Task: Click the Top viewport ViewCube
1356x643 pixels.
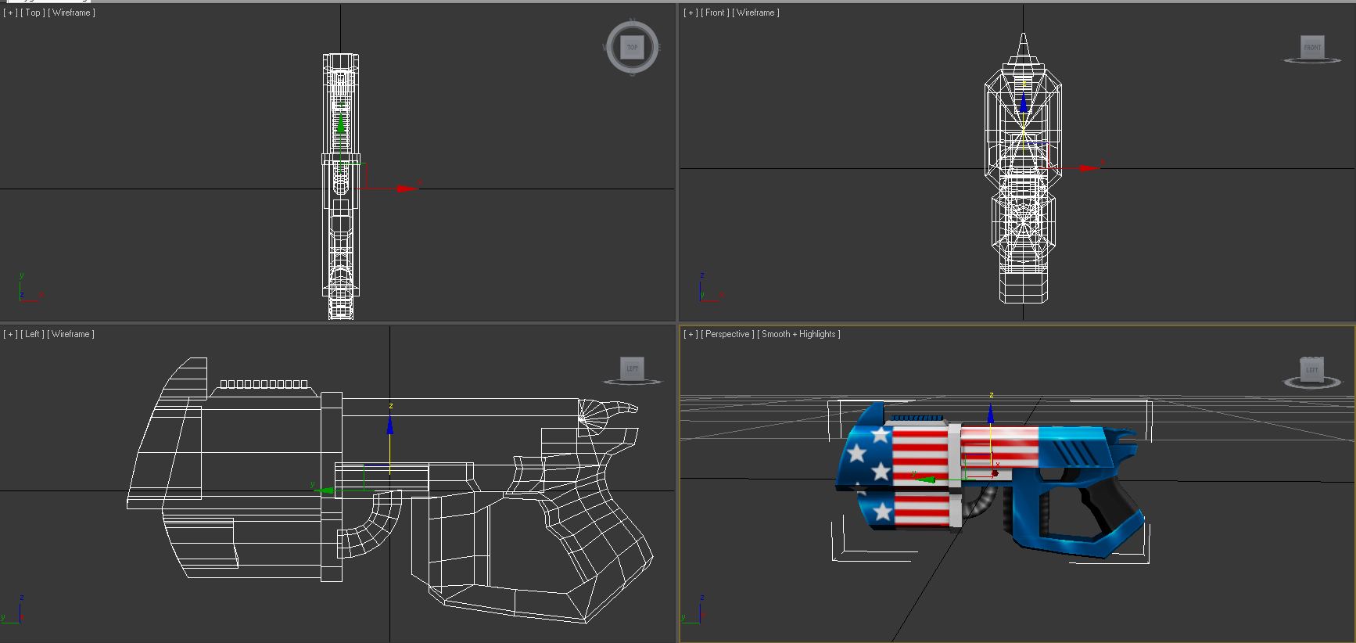Action: pos(632,48)
